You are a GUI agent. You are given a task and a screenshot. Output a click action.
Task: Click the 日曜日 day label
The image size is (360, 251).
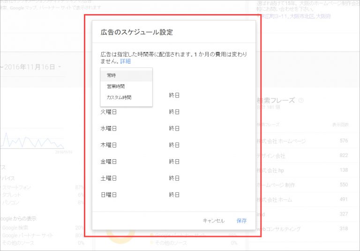pyautogui.click(x=108, y=194)
